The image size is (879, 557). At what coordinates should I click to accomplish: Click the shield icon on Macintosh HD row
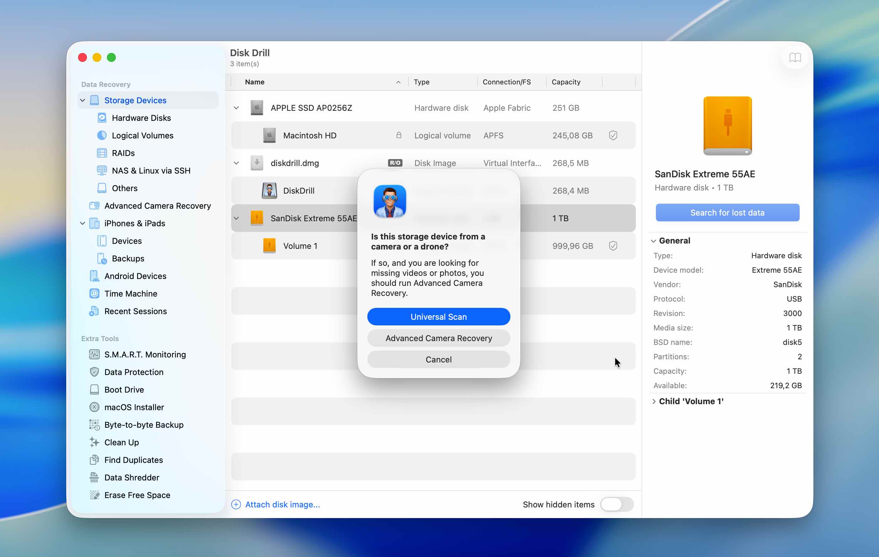pos(613,136)
